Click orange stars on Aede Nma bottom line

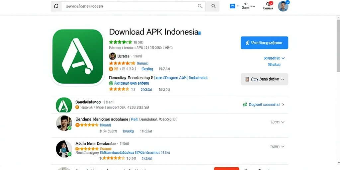click(113, 158)
